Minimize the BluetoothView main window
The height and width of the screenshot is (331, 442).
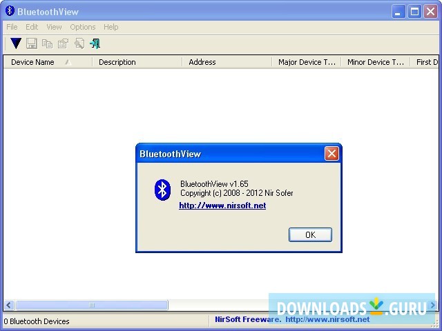(398, 12)
